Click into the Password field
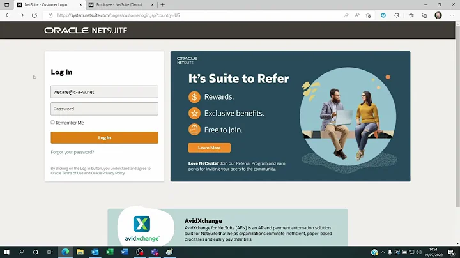This screenshot has height=258, width=460. tap(104, 109)
